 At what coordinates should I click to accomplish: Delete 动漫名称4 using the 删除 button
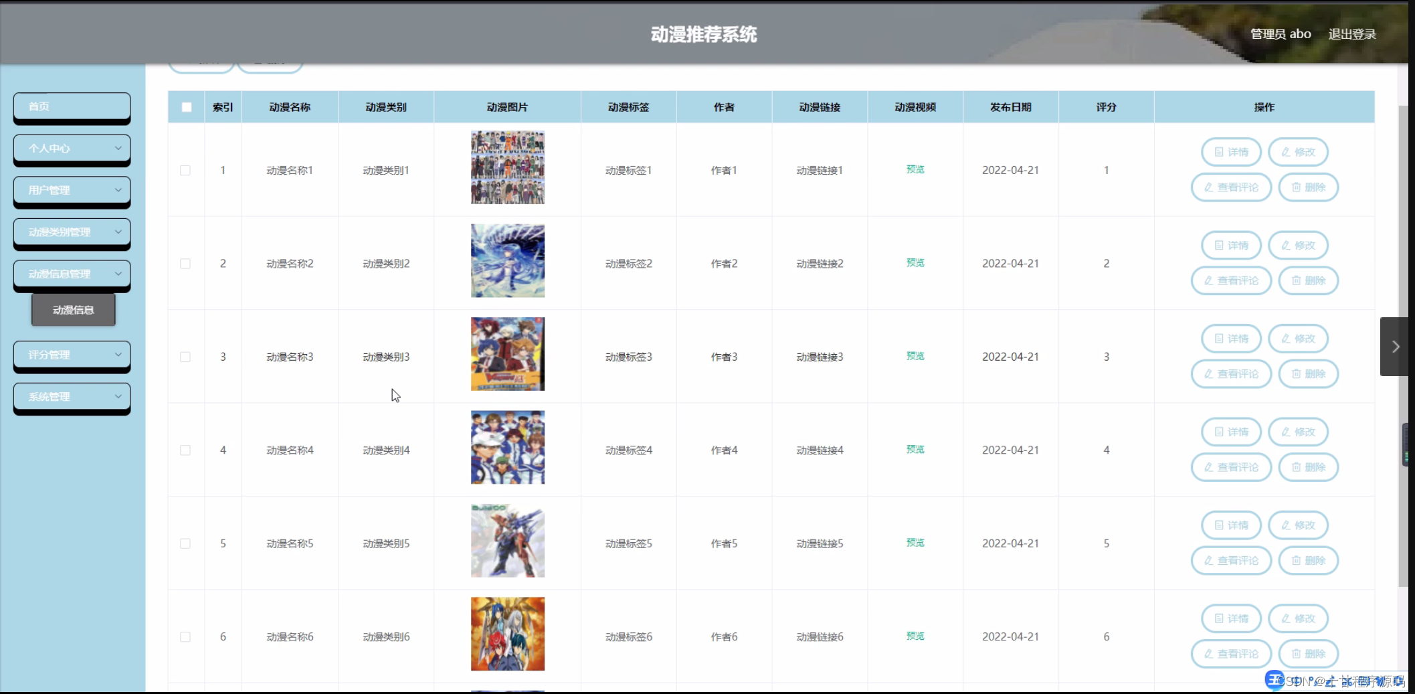tap(1308, 467)
